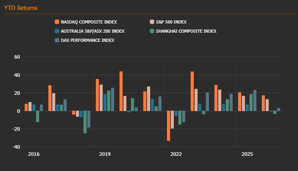Click the 2016 Shanghai Composite negative green bar
The height and width of the screenshot is (171, 298).
[38, 116]
